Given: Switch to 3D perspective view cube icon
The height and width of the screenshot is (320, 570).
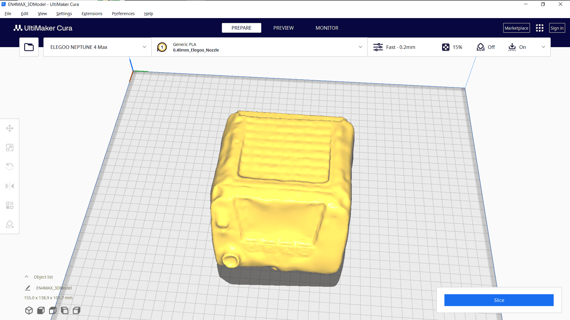Looking at the screenshot, I should tap(29, 310).
